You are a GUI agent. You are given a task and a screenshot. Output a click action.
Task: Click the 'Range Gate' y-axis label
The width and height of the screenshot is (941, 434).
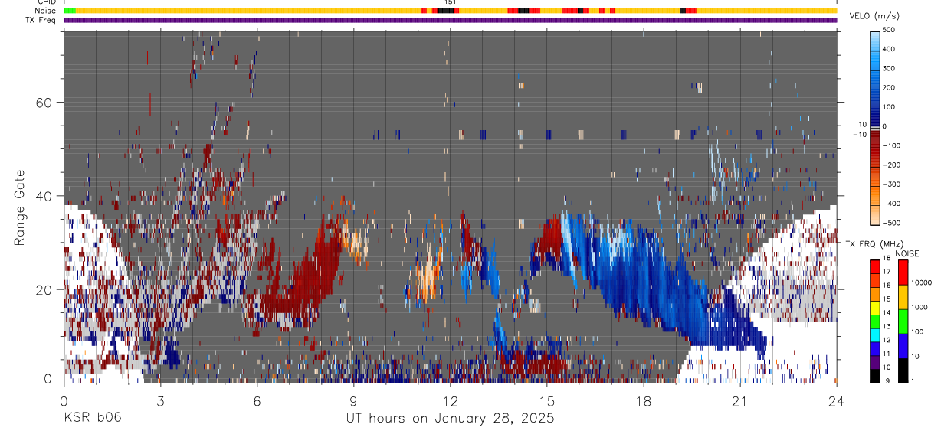(x=20, y=207)
